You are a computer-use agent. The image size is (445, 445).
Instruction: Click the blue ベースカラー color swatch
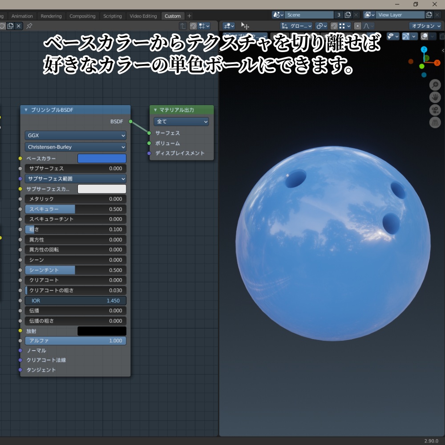click(102, 158)
